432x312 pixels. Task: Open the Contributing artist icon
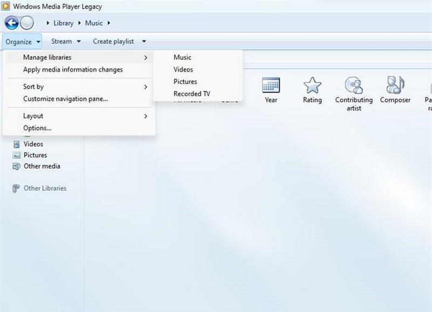pos(354,85)
